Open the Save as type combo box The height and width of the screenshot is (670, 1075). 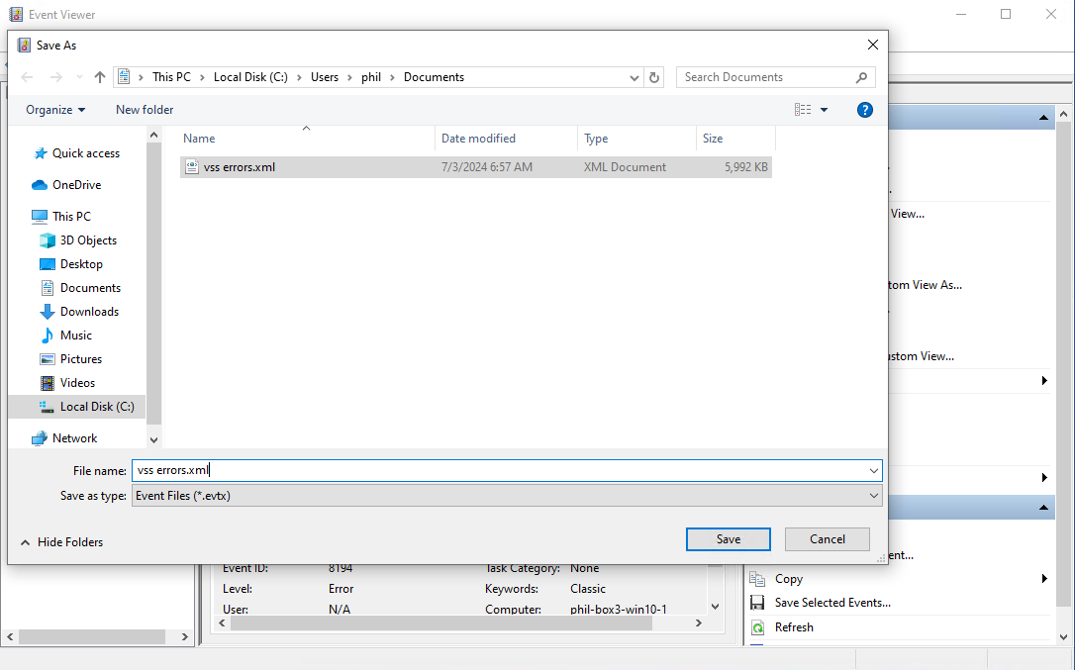click(507, 496)
